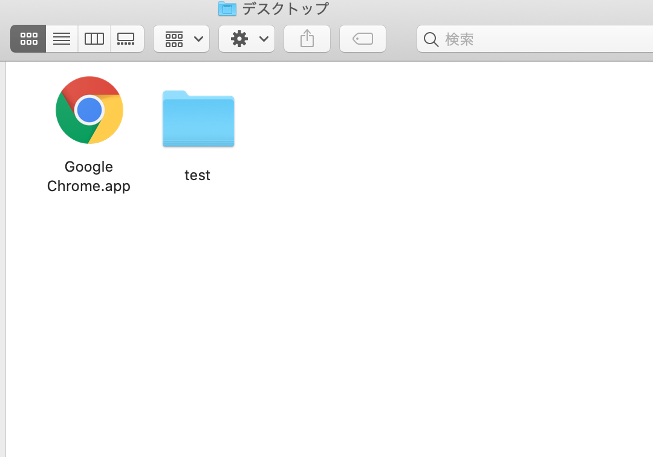
Task: Click the test folder name label
Action: (197, 175)
